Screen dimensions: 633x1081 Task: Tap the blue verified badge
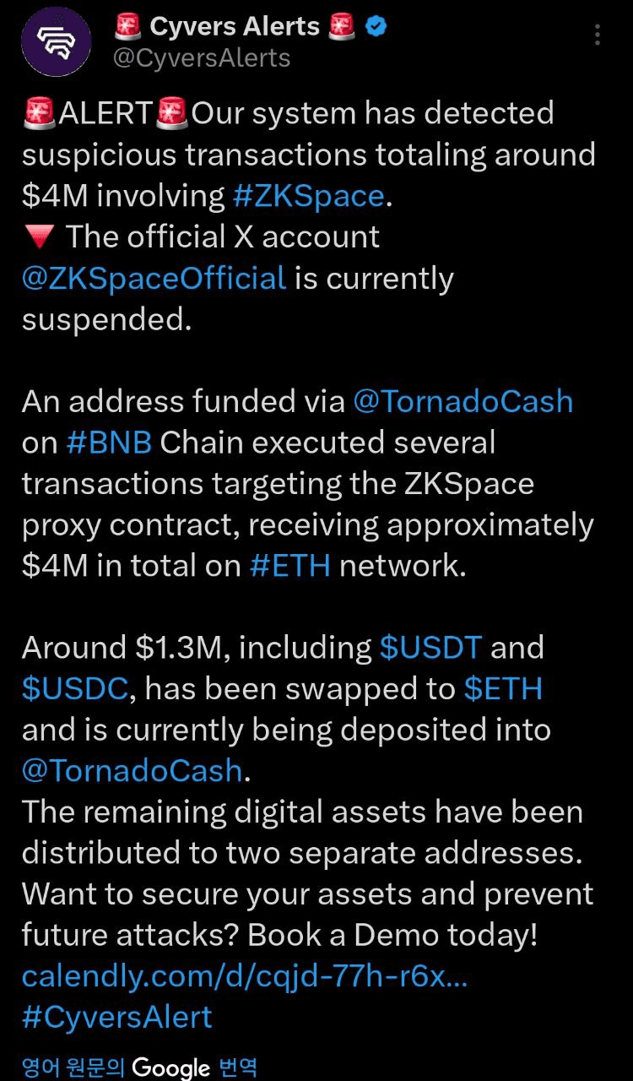[x=376, y=27]
